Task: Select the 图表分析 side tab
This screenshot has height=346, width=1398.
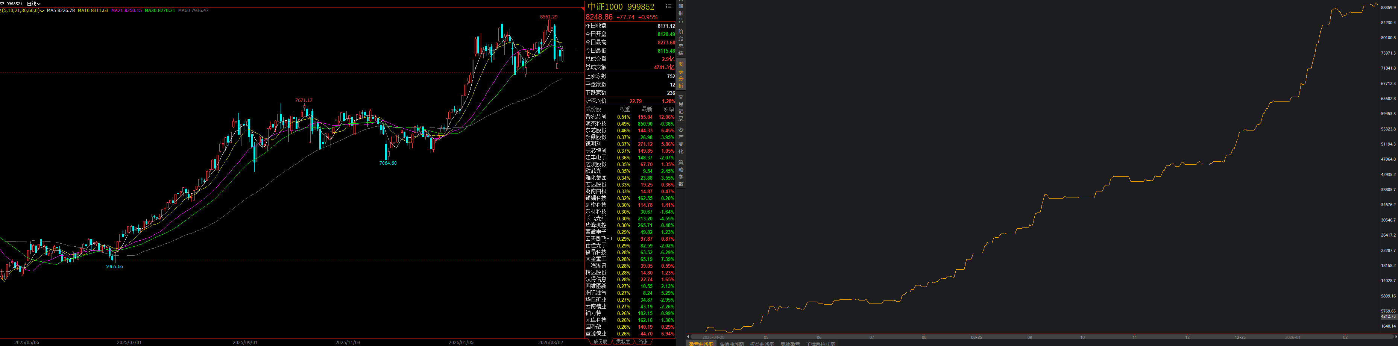Action: pos(680,75)
